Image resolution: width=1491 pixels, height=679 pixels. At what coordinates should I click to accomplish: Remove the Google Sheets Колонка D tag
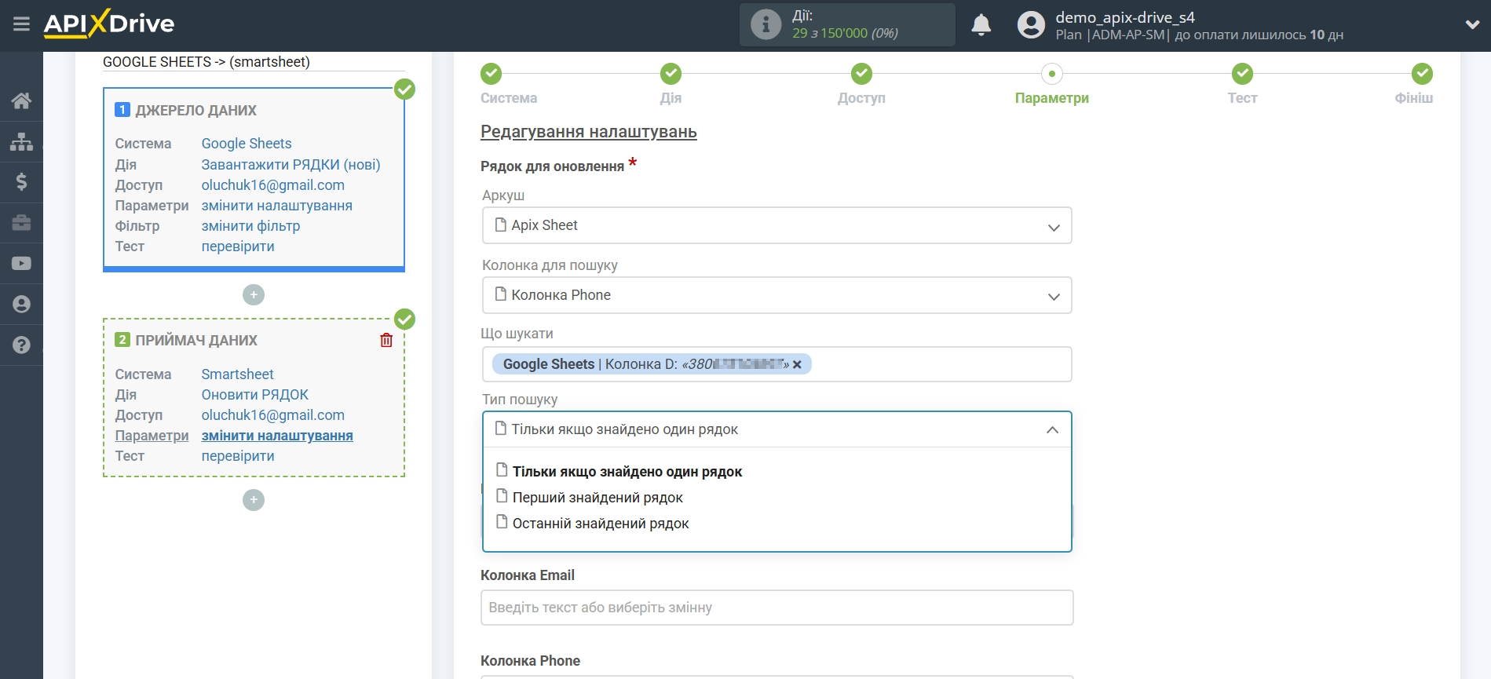[797, 364]
